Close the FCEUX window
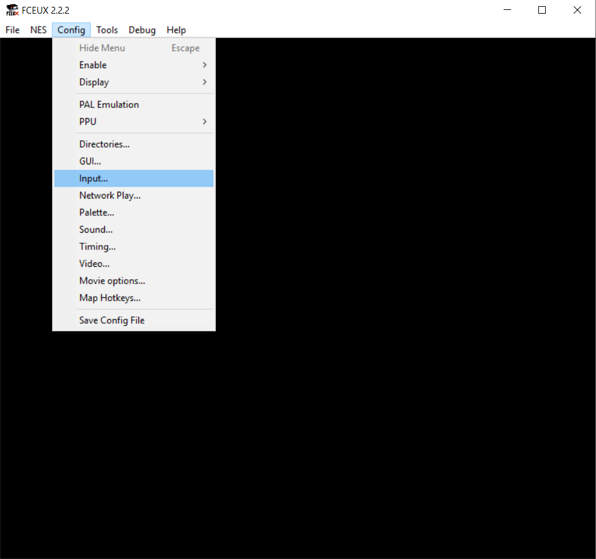The width and height of the screenshot is (596, 559). 577,11
